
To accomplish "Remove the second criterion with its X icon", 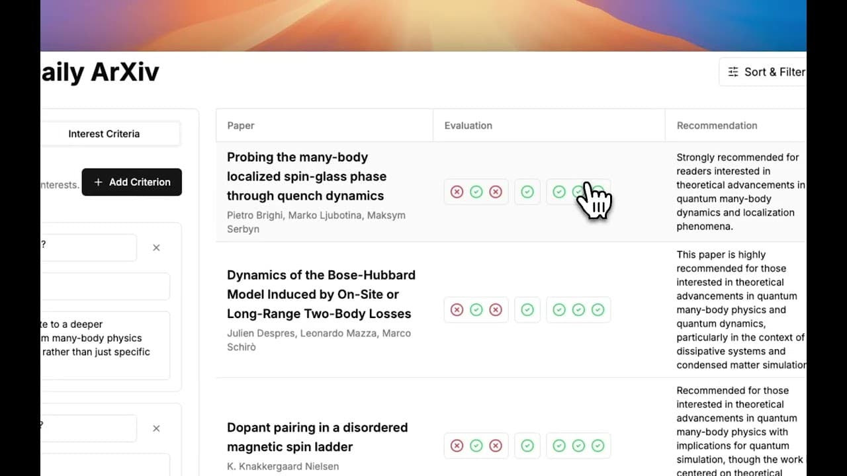I will [x=156, y=428].
